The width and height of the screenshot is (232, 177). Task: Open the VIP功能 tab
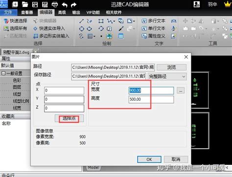(93, 12)
